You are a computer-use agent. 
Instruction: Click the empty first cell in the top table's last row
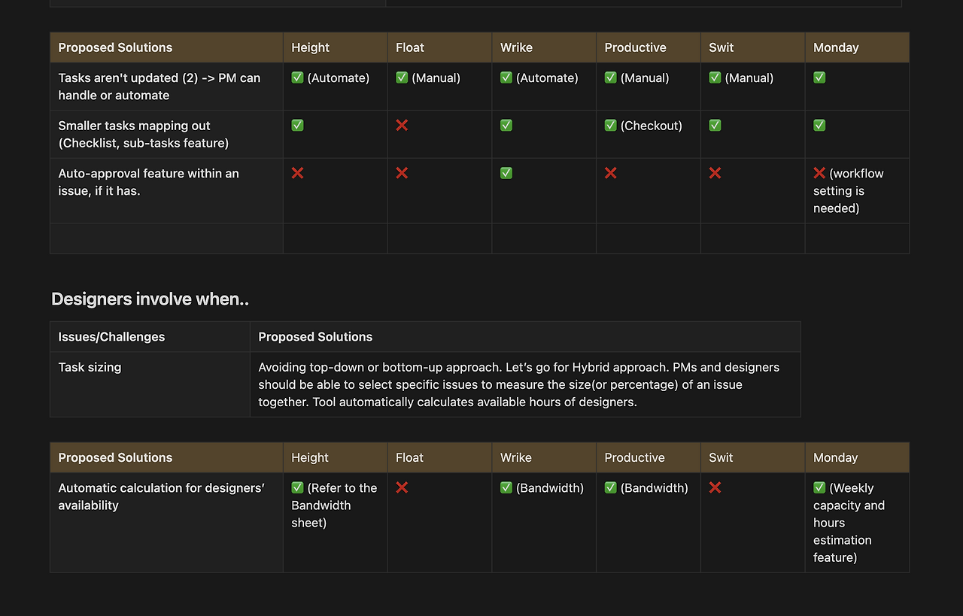coord(166,238)
